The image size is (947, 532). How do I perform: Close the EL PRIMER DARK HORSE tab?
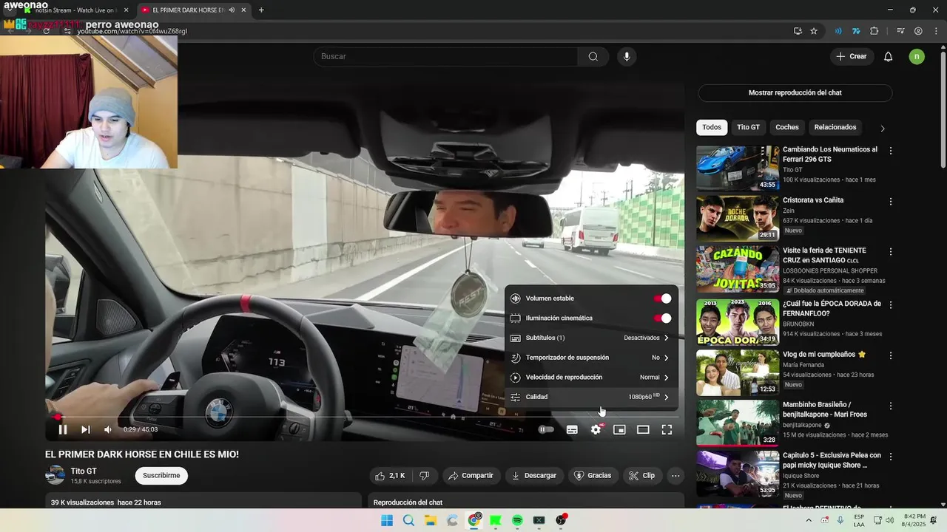243,10
